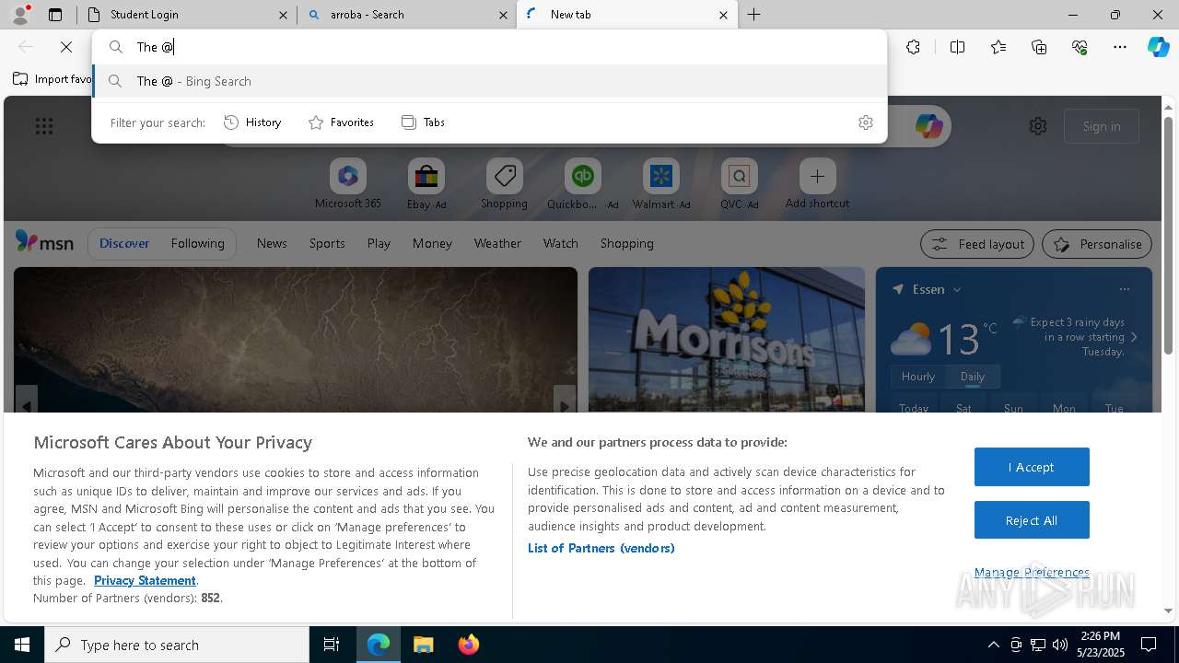Open the QVC ad shortcut
1179x663 pixels.
(739, 184)
